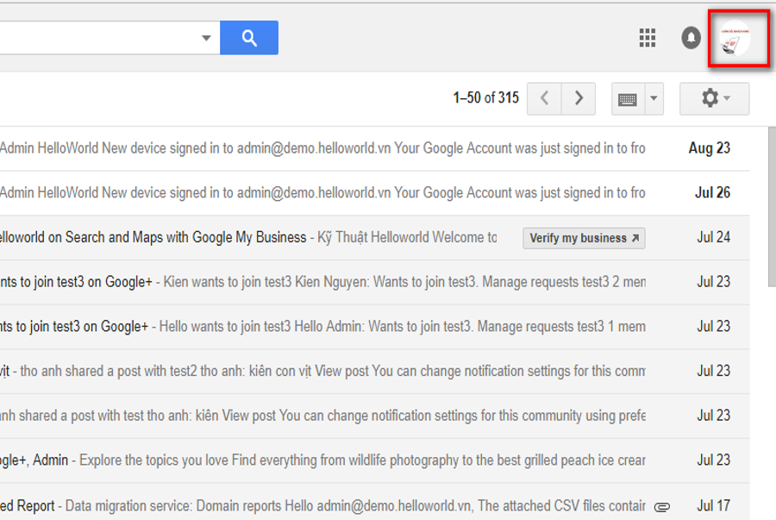The height and width of the screenshot is (520, 776).
Task: Click in the search input field
Action: tap(110, 38)
